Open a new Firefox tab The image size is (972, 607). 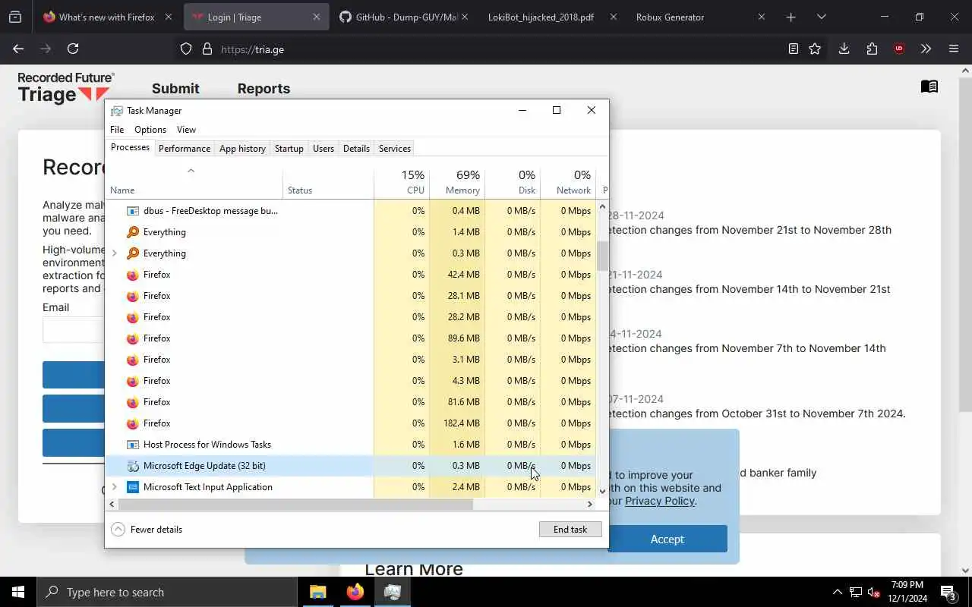[791, 17]
